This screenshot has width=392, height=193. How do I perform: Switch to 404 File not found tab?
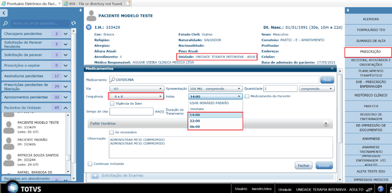[x=93, y=4]
